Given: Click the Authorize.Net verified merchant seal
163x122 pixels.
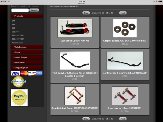Looking at the screenshot, I should tap(19, 82).
